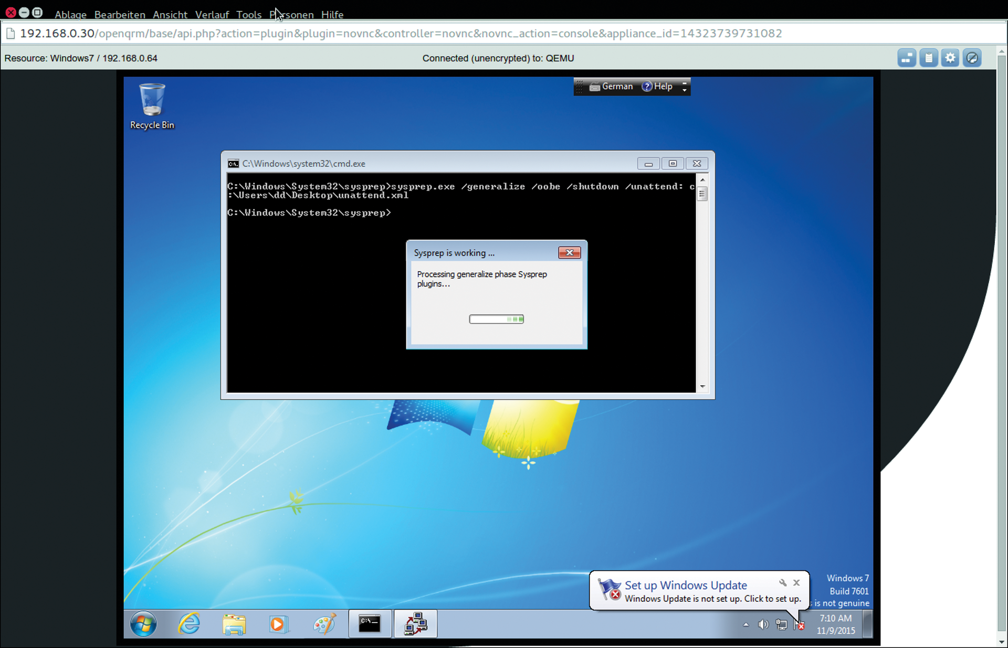Open the cmd.exe window from the taskbar
This screenshot has width=1008, height=648.
[370, 624]
